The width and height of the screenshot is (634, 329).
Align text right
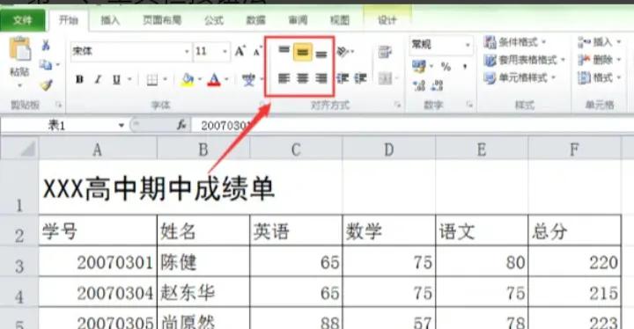321,78
